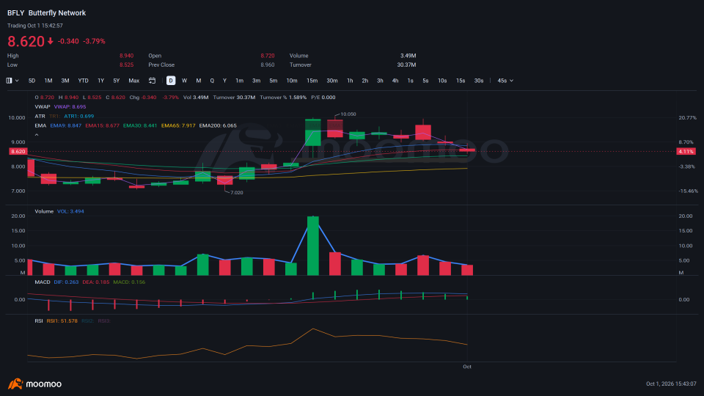Viewport: 704px width, 396px height.
Task: Click the EMA65: 7.917 value
Action: (x=178, y=125)
